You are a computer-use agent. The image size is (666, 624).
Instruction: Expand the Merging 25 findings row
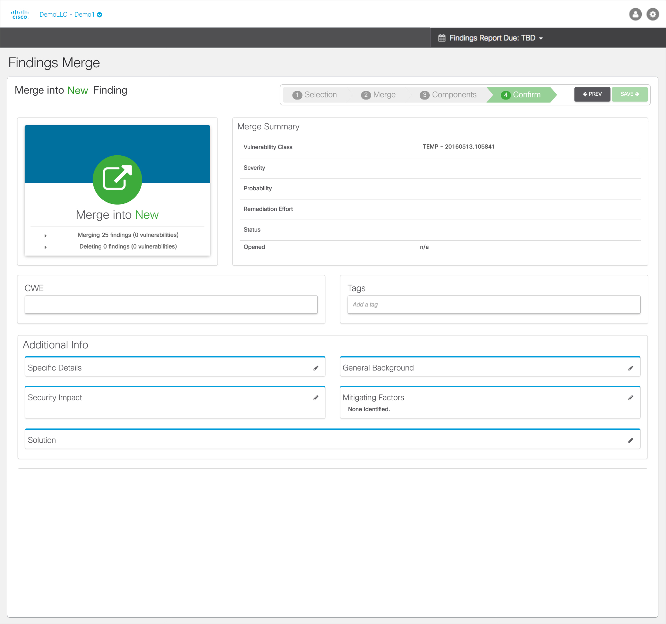tap(45, 236)
